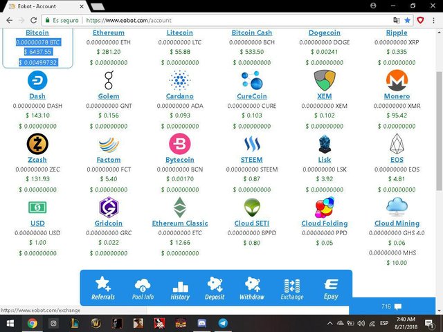
Task: Open the Exchange page
Action: pyautogui.click(x=292, y=289)
